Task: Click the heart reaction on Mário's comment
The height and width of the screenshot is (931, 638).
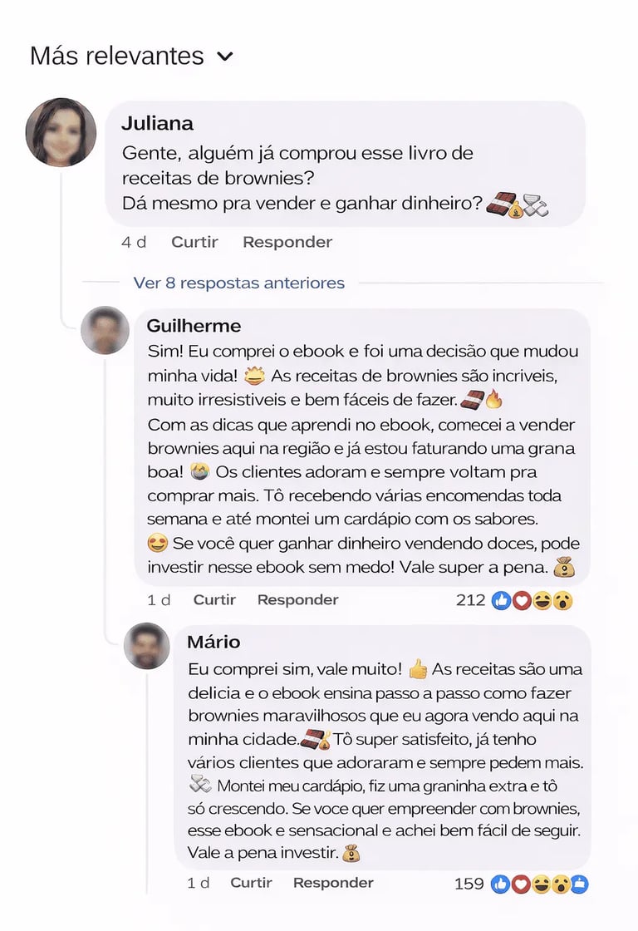Action: [x=520, y=884]
